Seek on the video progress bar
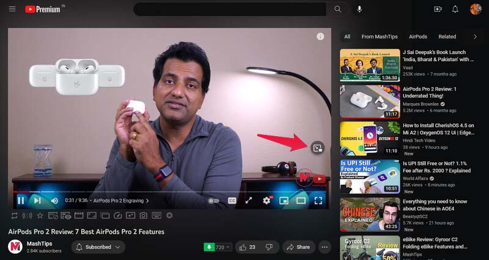This screenshot has height=260, width=489. click(171, 192)
